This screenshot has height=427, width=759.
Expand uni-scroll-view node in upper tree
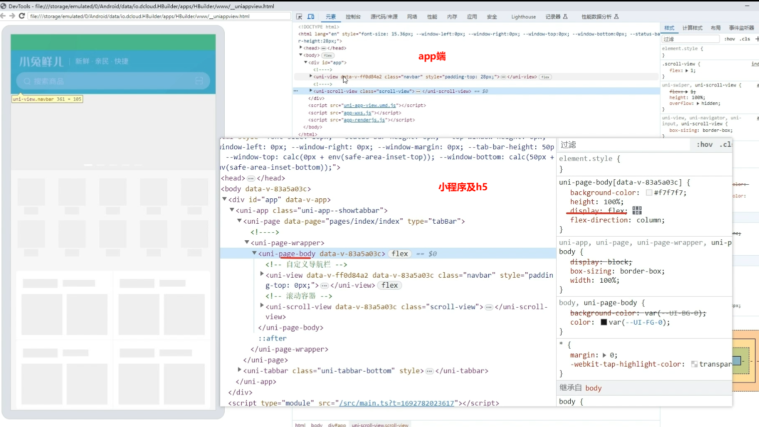tap(311, 91)
